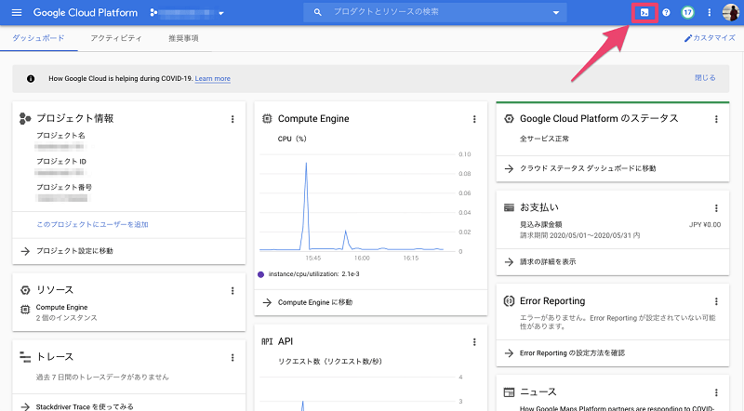Click the CPU chart peak near 15:45
The width and height of the screenshot is (744, 411).
pyautogui.click(x=306, y=164)
